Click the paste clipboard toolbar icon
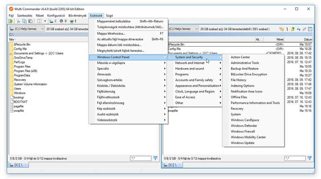 pyautogui.click(x=30, y=21)
